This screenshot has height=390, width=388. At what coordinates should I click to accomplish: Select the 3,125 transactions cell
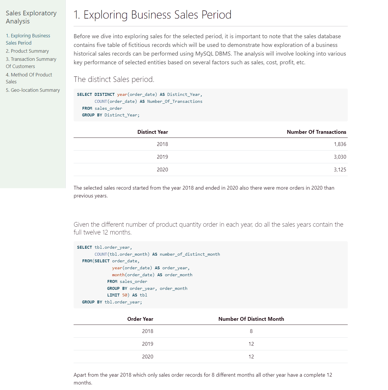coord(340,170)
